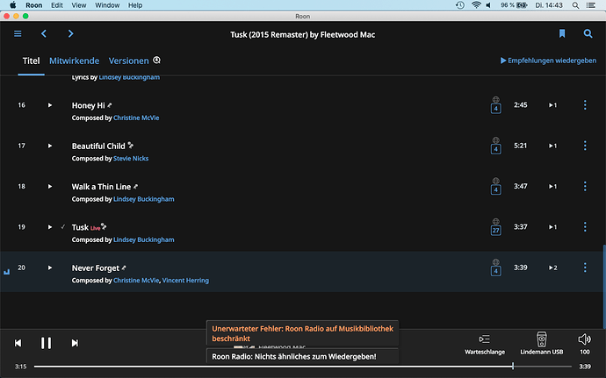This screenshot has height=378, width=606.
Task: Open Roon search magnifier
Action: point(588,33)
